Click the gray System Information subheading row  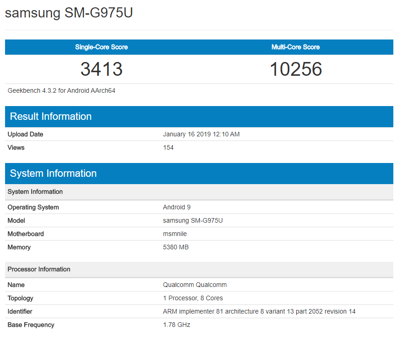(199, 192)
